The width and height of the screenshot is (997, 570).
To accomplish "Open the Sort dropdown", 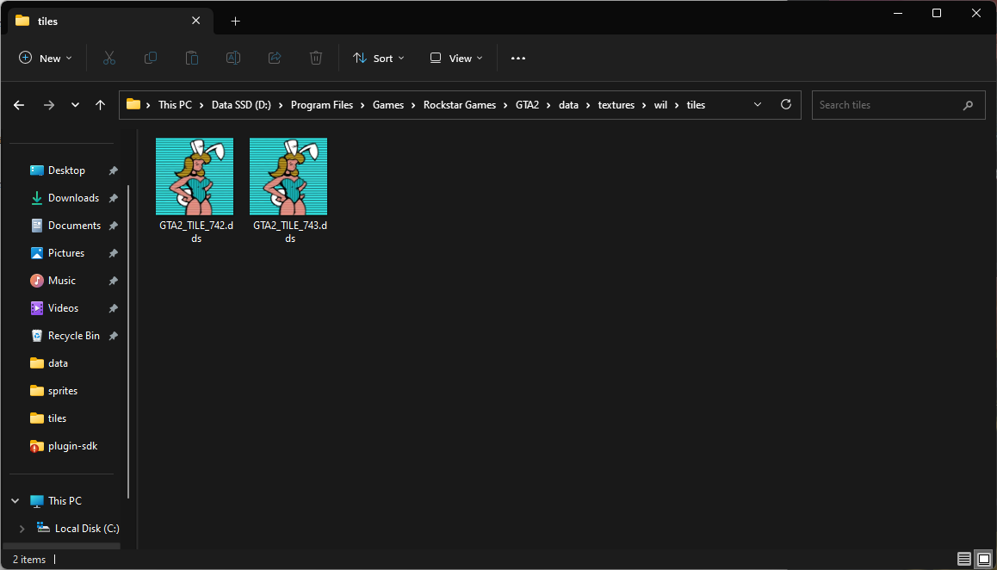I will tap(378, 58).
